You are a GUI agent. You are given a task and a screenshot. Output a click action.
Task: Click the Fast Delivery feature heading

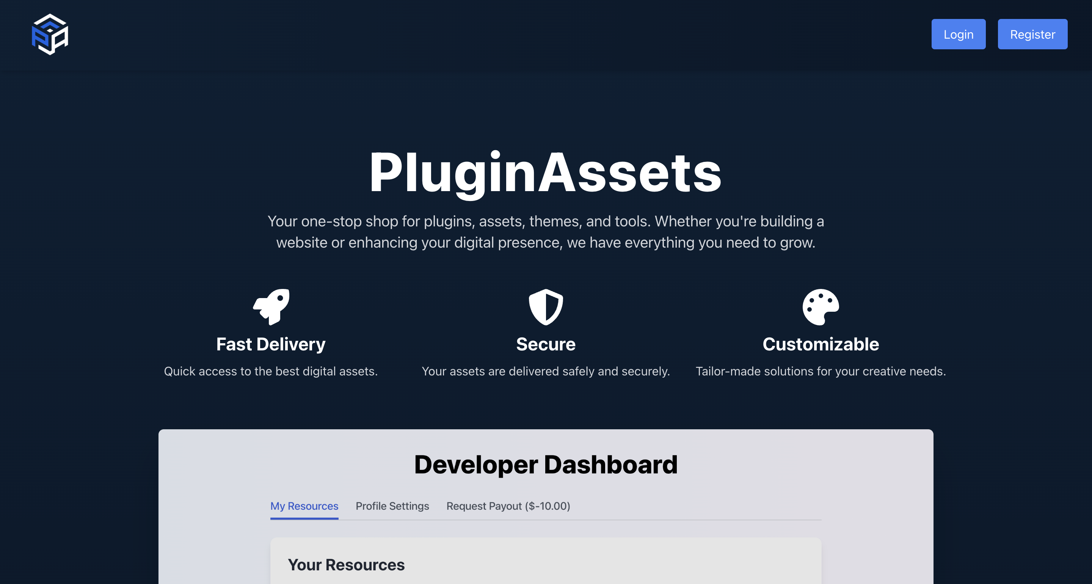tap(271, 344)
